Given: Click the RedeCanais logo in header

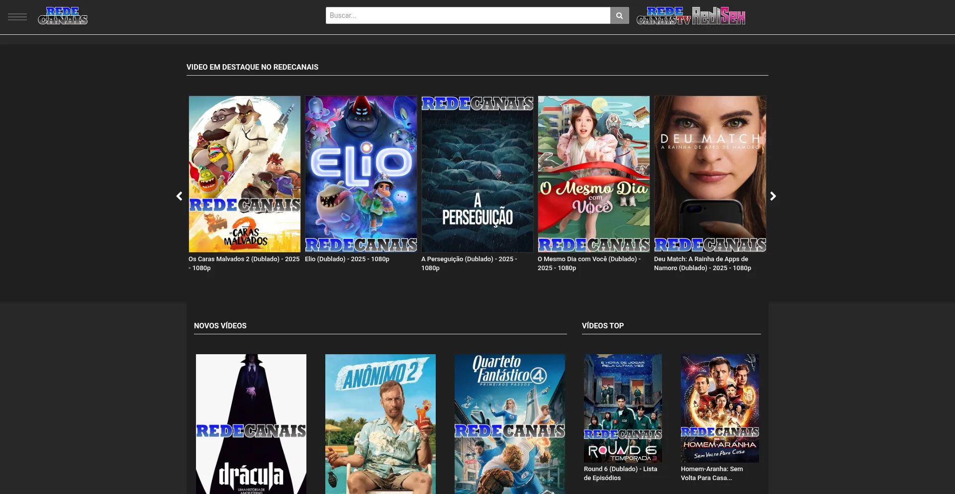Looking at the screenshot, I should [x=63, y=16].
